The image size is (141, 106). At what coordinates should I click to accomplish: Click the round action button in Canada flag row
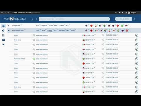(137, 49)
